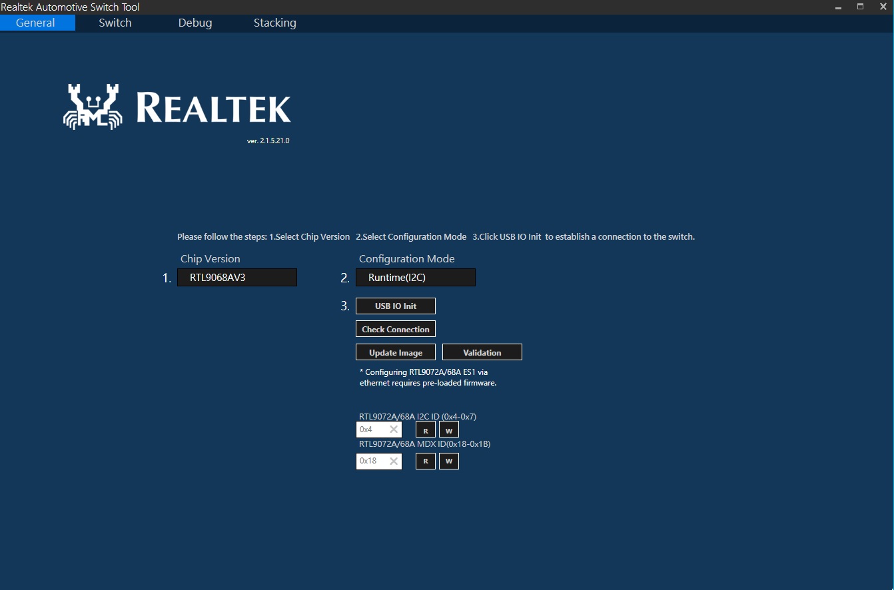Open the Debug tab
The width and height of the screenshot is (894, 590).
pos(195,23)
